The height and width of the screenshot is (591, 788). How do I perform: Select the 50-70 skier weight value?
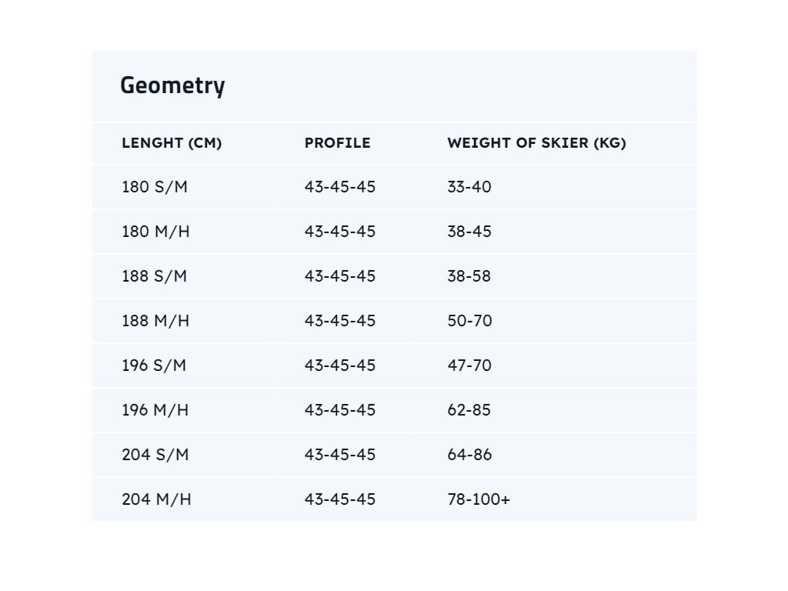(469, 321)
